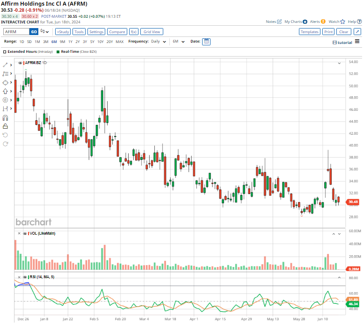
Task: Switch range to MAX
Action: tap(120, 42)
